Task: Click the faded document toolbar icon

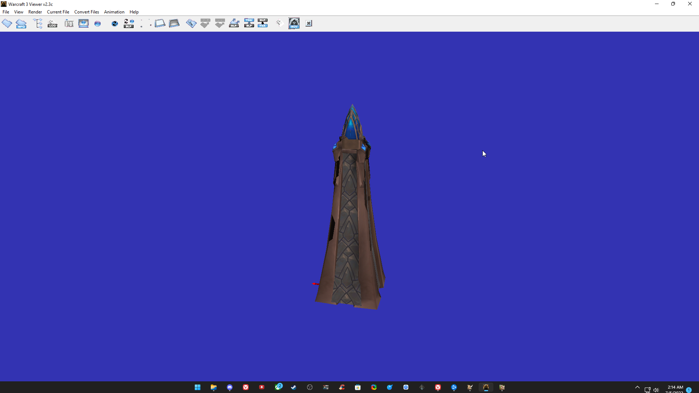Action: click(x=280, y=23)
